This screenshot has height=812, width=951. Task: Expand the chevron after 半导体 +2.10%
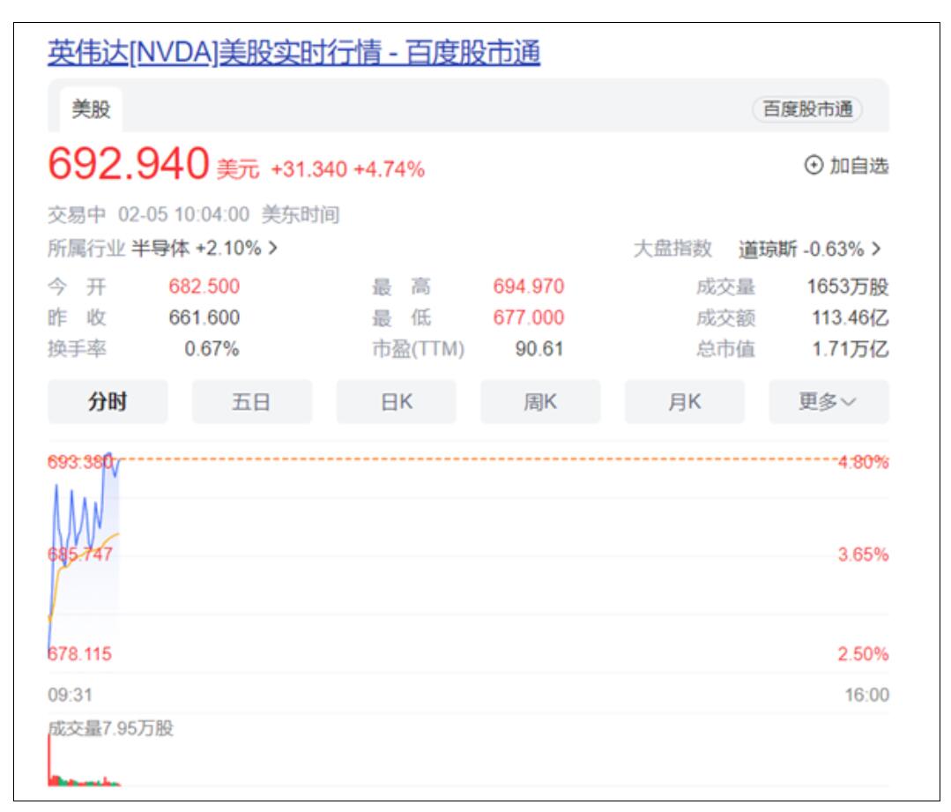click(273, 248)
